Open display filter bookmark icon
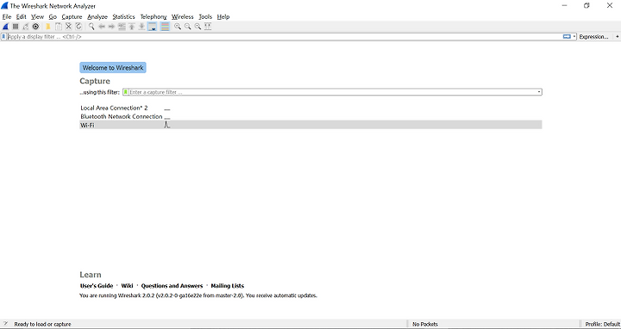Viewport: 621px width, 329px height. [3, 36]
